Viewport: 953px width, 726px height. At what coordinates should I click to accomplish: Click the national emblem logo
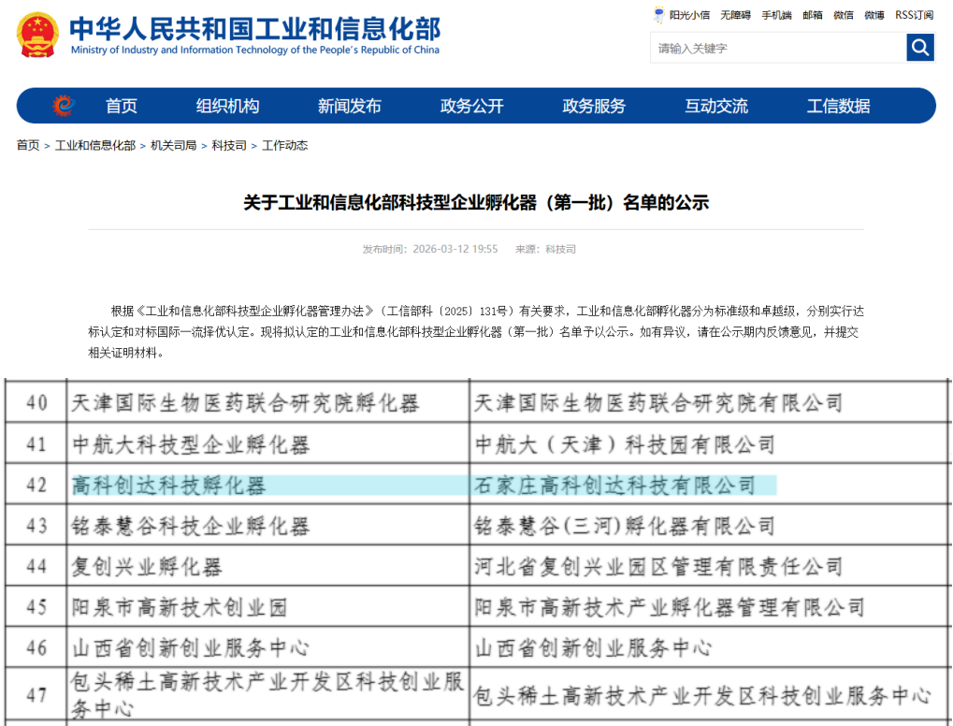pos(37,35)
